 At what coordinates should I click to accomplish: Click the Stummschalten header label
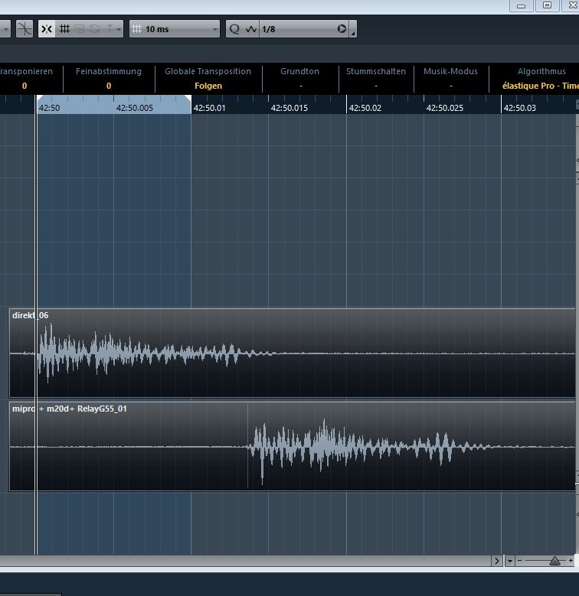pyautogui.click(x=376, y=71)
